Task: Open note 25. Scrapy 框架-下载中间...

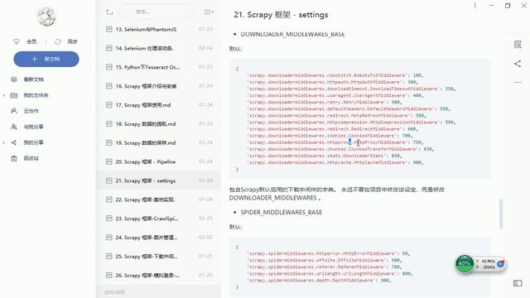Action: [x=158, y=257]
